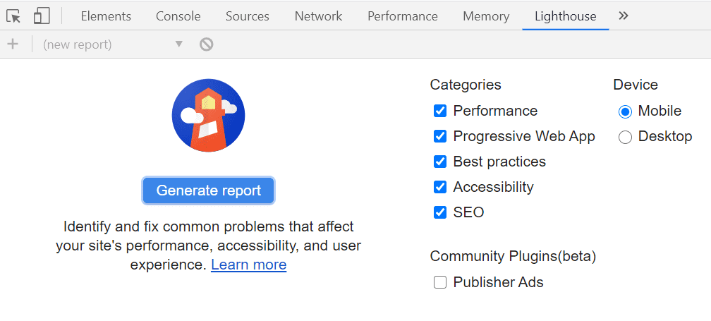Uncheck the Performance category checkbox
Viewport: 711px width, 321px height.
[440, 111]
